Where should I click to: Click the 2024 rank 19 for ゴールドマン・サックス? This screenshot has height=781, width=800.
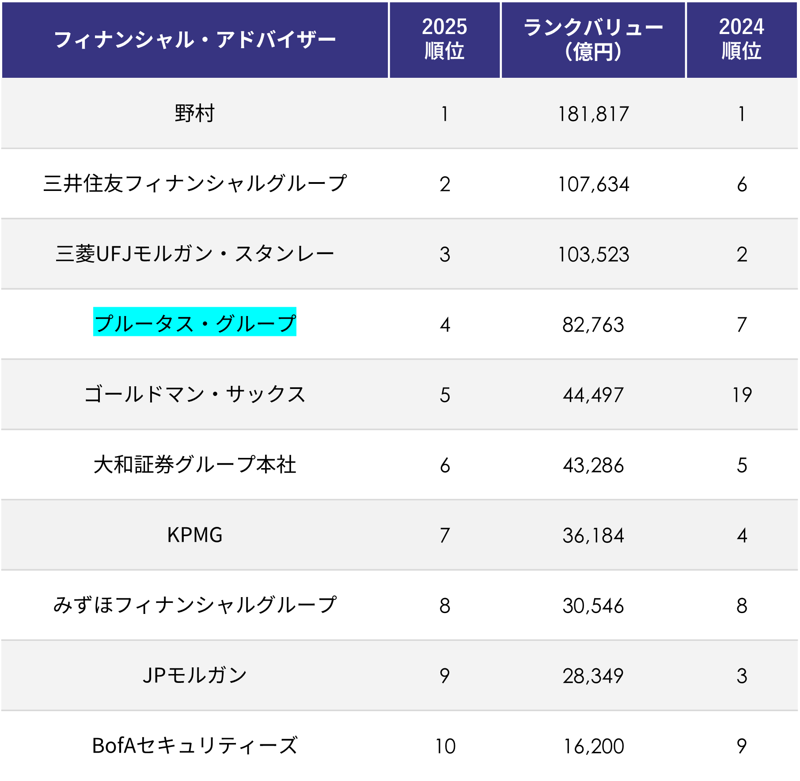click(x=742, y=395)
